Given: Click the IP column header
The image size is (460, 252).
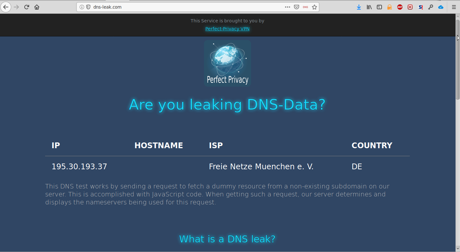Looking at the screenshot, I should (x=56, y=145).
